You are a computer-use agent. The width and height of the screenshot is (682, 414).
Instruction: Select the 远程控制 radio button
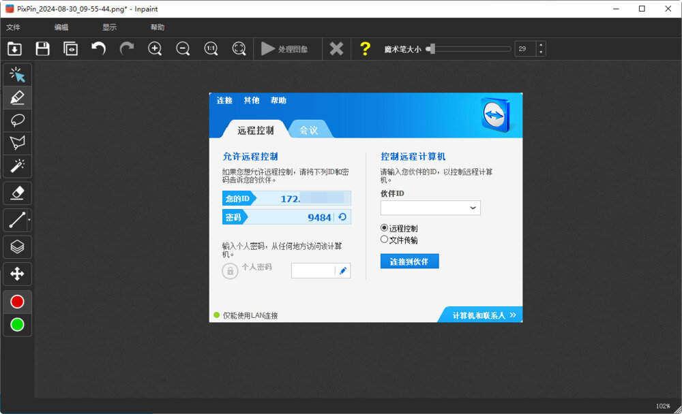click(383, 228)
